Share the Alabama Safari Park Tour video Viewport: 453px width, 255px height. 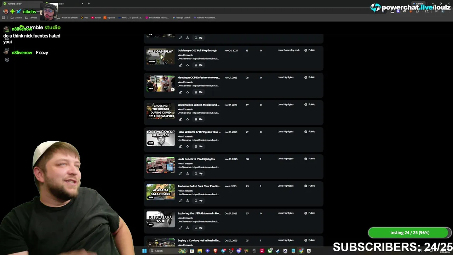tap(188, 200)
